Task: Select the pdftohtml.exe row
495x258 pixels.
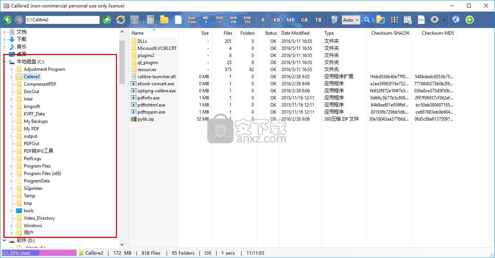Action: tap(293, 105)
